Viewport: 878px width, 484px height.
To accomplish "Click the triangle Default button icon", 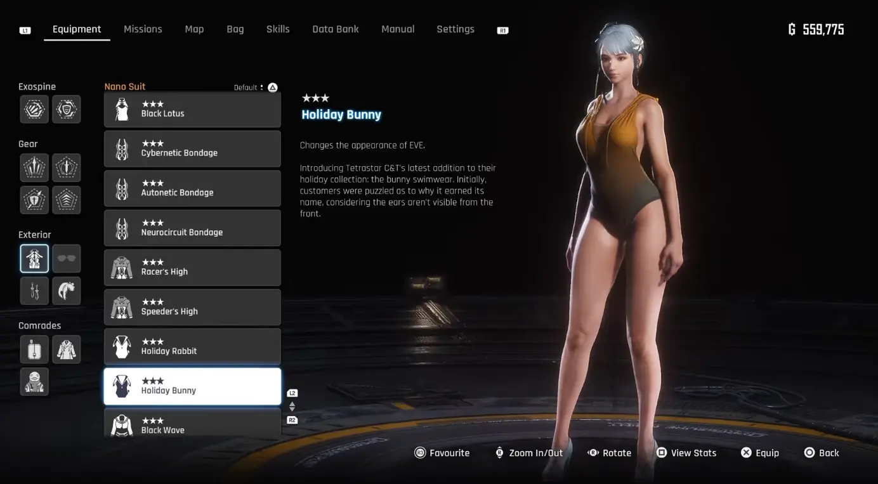I will 273,88.
